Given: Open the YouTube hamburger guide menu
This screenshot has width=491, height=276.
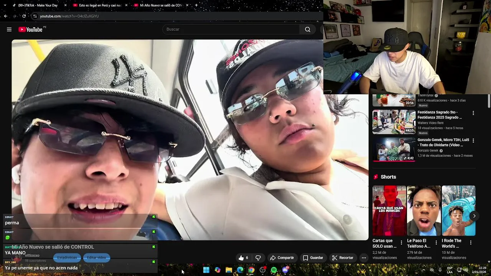Looking at the screenshot, I should pyautogui.click(x=9, y=30).
